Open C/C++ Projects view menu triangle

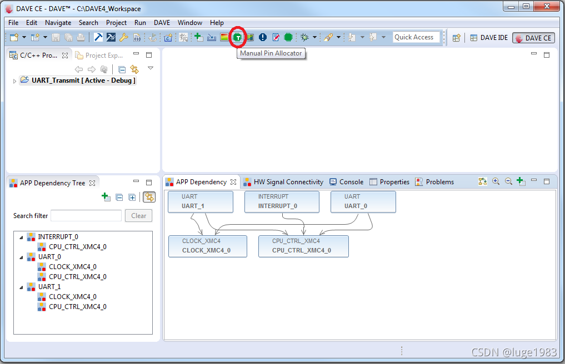151,68
